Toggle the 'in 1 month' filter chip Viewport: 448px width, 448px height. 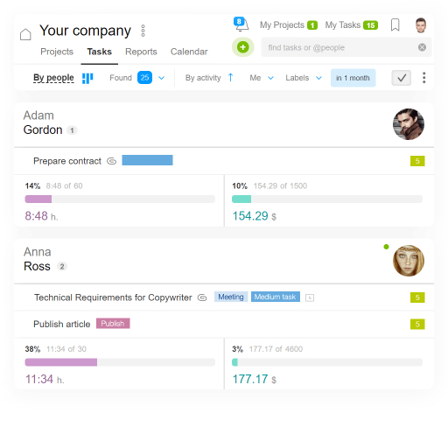click(353, 78)
